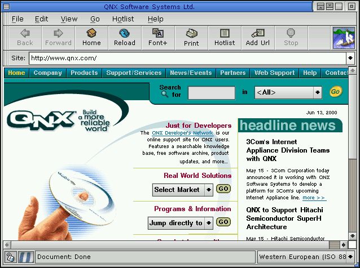Open the Hotlist toolbar button
The height and width of the screenshot is (268, 360).
tap(225, 38)
